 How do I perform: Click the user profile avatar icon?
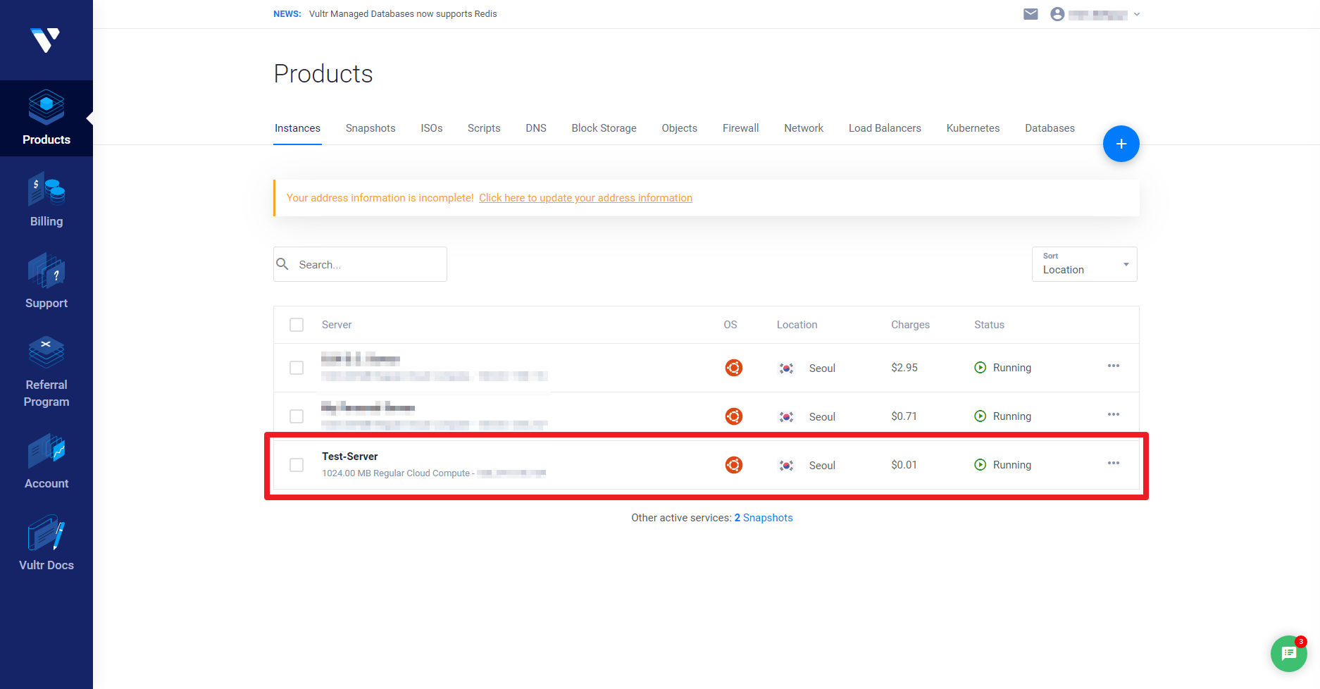coord(1057,14)
